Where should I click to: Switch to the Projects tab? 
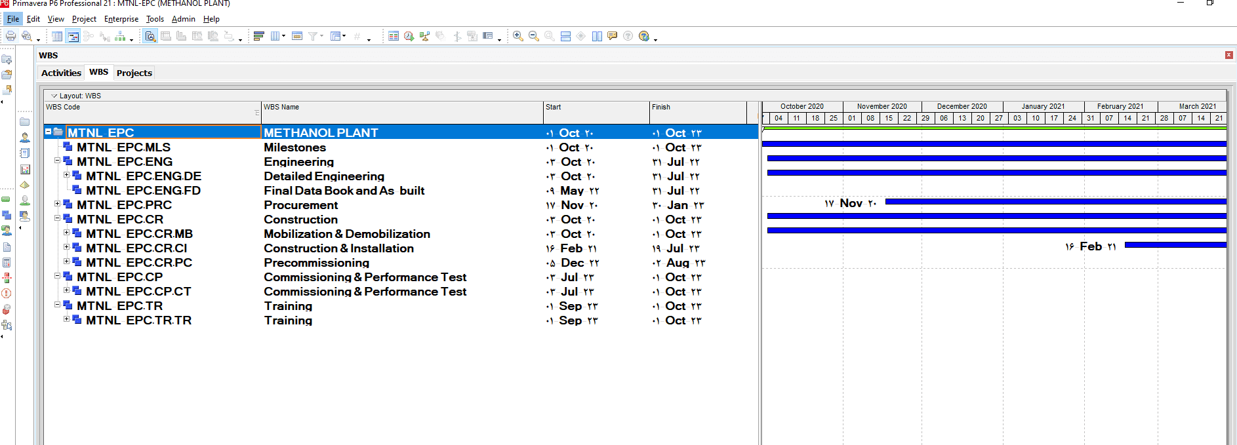(134, 73)
